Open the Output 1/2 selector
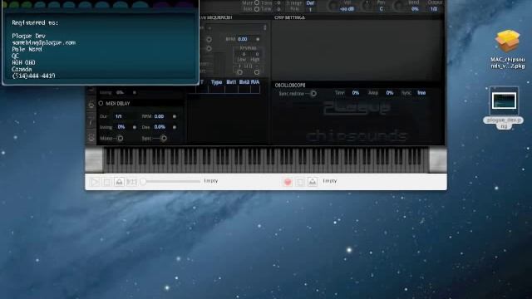532x299 pixels. (x=434, y=9)
